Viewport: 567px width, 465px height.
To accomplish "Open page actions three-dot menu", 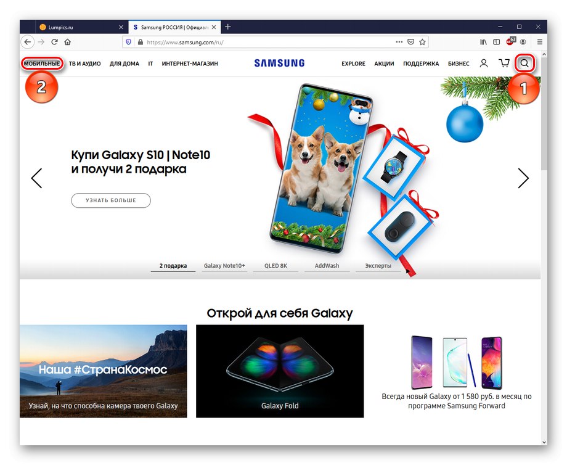I will [399, 42].
